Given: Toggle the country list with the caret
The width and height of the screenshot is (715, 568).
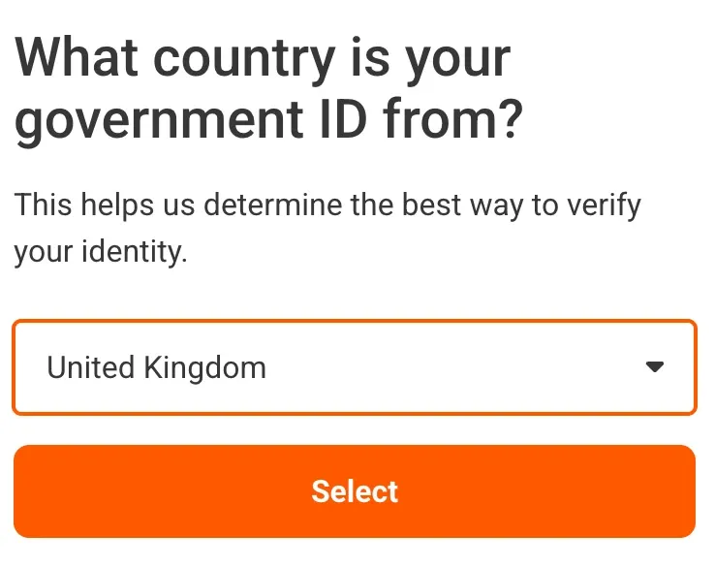Looking at the screenshot, I should 655,367.
